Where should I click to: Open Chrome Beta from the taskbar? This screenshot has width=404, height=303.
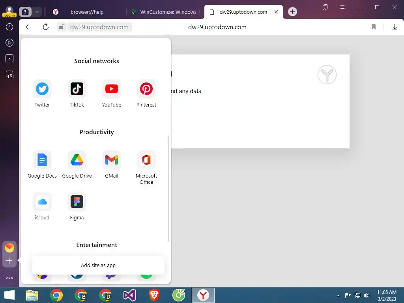click(x=81, y=295)
